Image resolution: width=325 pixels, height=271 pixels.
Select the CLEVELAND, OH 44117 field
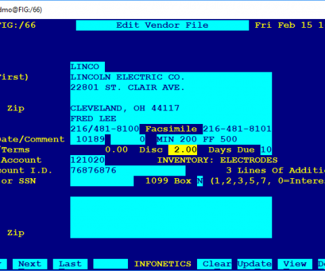tap(171, 108)
